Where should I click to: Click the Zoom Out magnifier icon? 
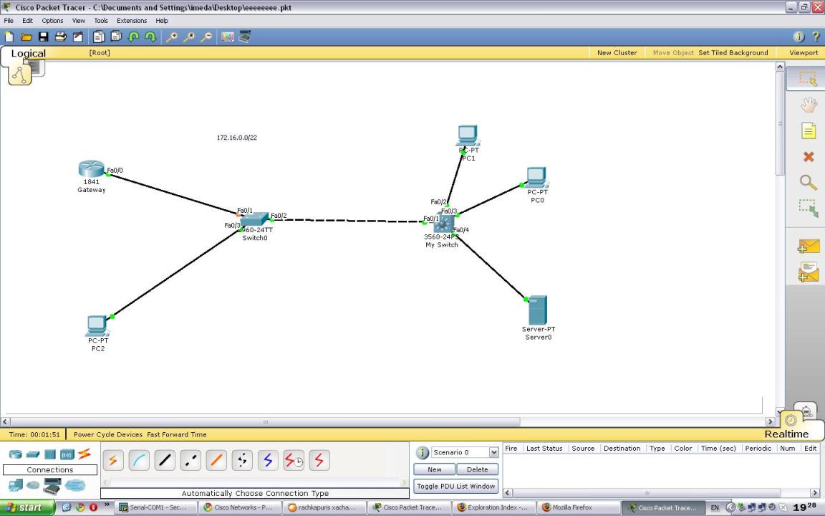click(206, 37)
